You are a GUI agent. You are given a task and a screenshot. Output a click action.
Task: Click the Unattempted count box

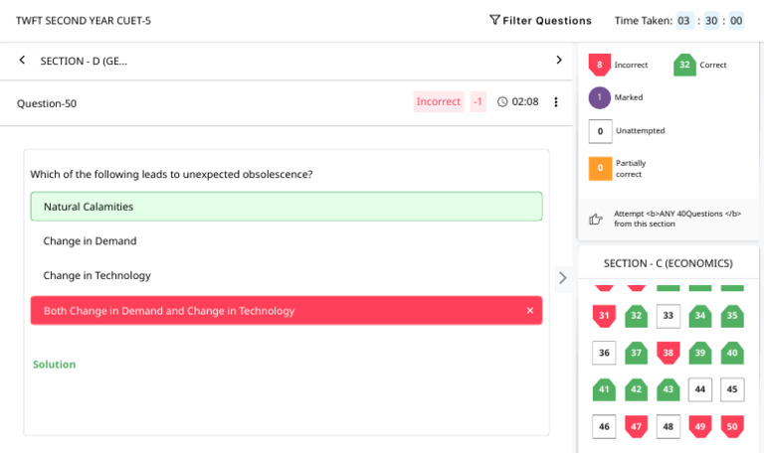click(x=600, y=131)
